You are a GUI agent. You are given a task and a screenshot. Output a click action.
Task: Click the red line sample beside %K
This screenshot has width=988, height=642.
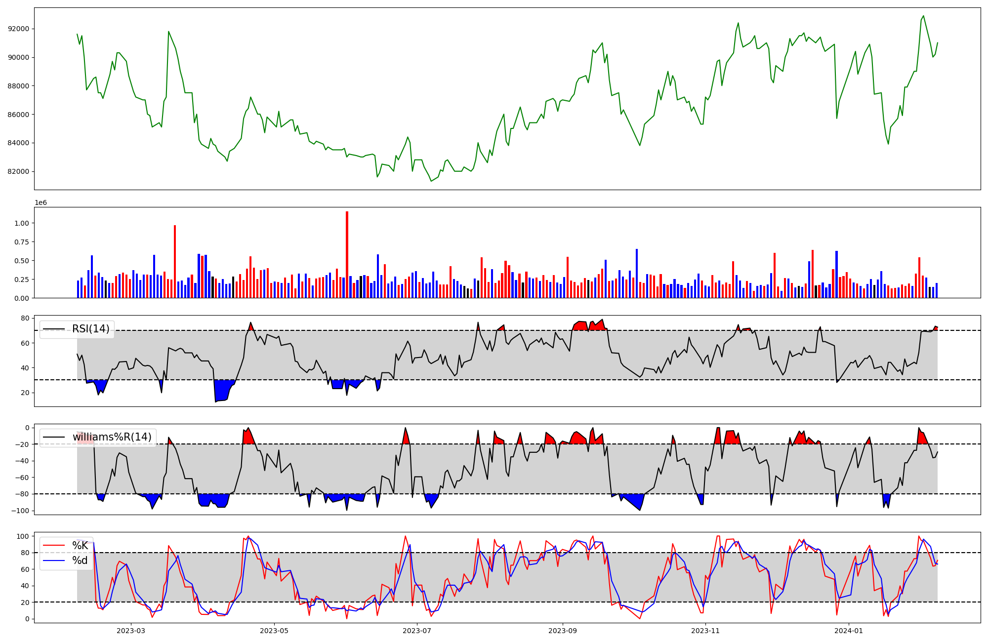[x=54, y=546]
